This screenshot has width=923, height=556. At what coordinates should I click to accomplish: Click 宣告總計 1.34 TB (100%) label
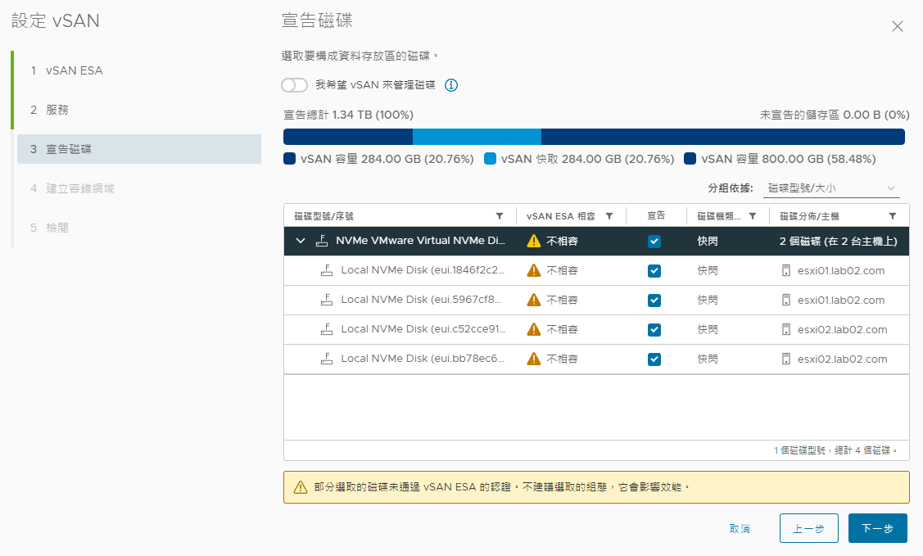pyautogui.click(x=349, y=115)
